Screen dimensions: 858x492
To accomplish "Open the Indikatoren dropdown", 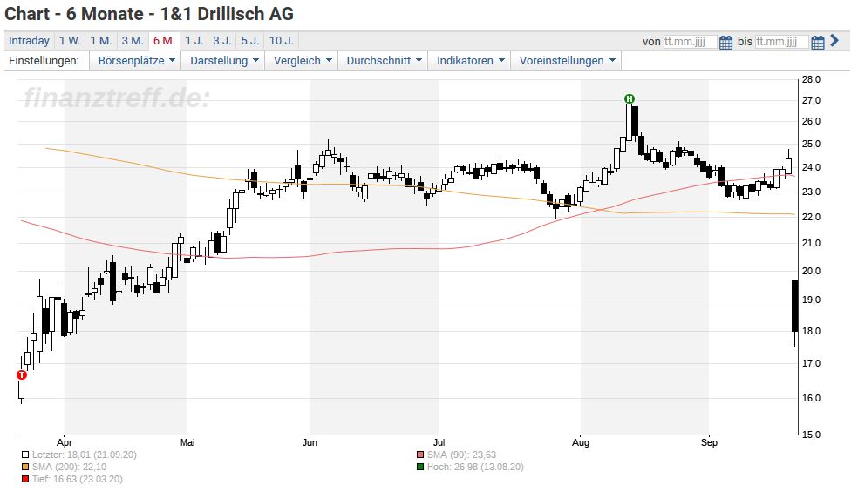I will [x=470, y=61].
